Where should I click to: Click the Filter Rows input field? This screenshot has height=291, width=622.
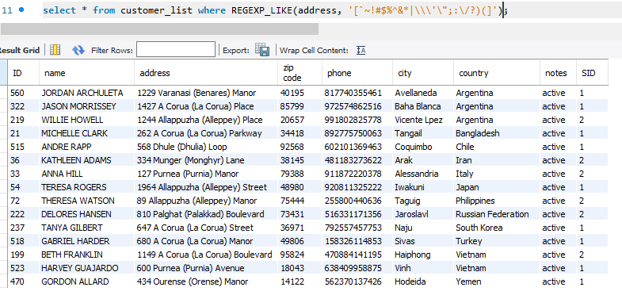[176, 50]
